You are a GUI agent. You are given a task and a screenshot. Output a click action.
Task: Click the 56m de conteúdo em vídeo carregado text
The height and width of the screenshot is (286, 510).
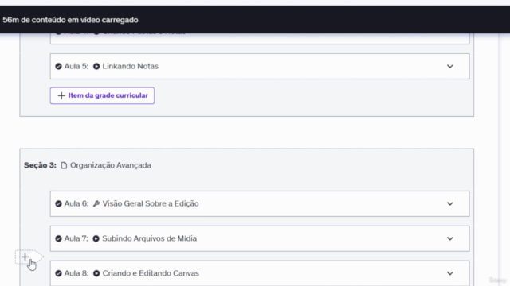(70, 20)
